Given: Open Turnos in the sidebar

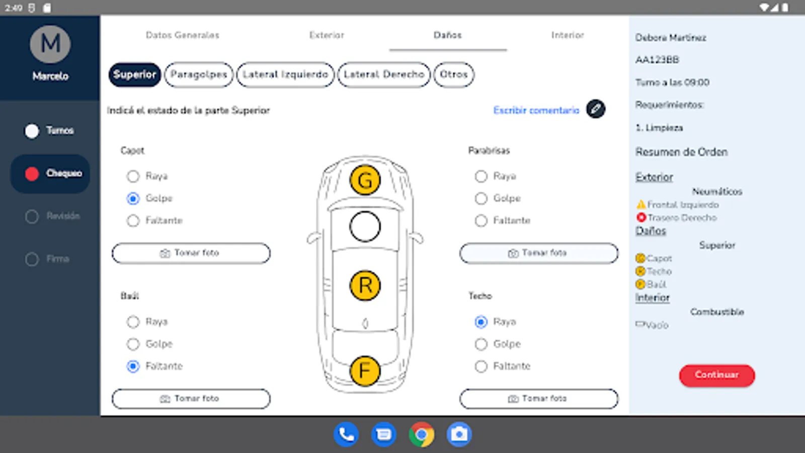Looking at the screenshot, I should click(x=50, y=131).
